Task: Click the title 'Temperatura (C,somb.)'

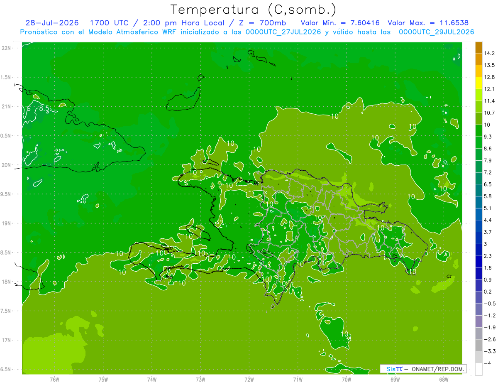Action: 254,10
